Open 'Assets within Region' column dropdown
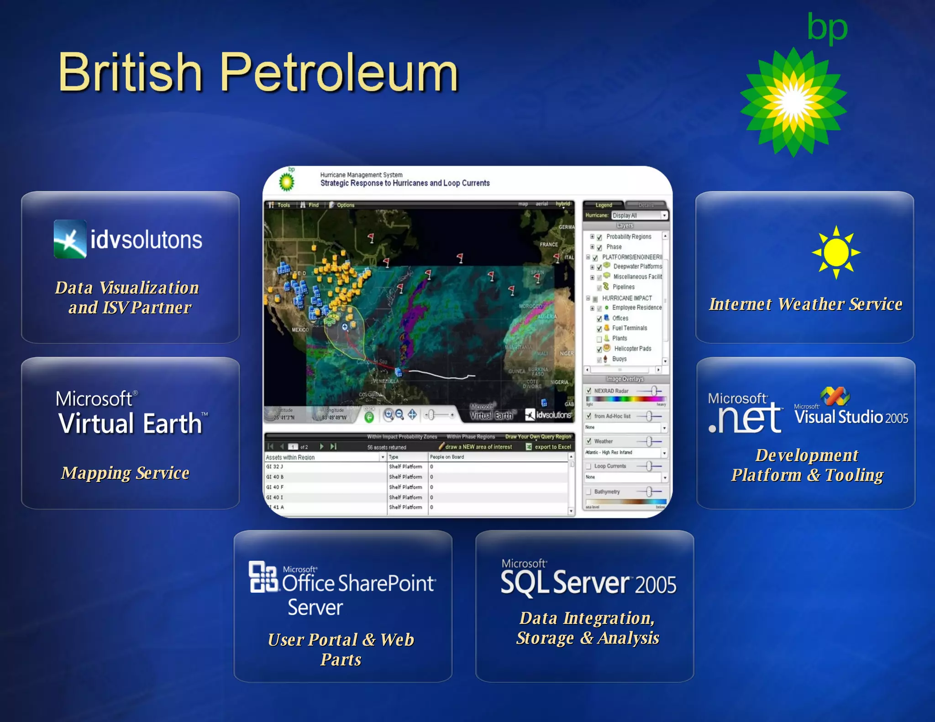935x722 pixels. 383,457
